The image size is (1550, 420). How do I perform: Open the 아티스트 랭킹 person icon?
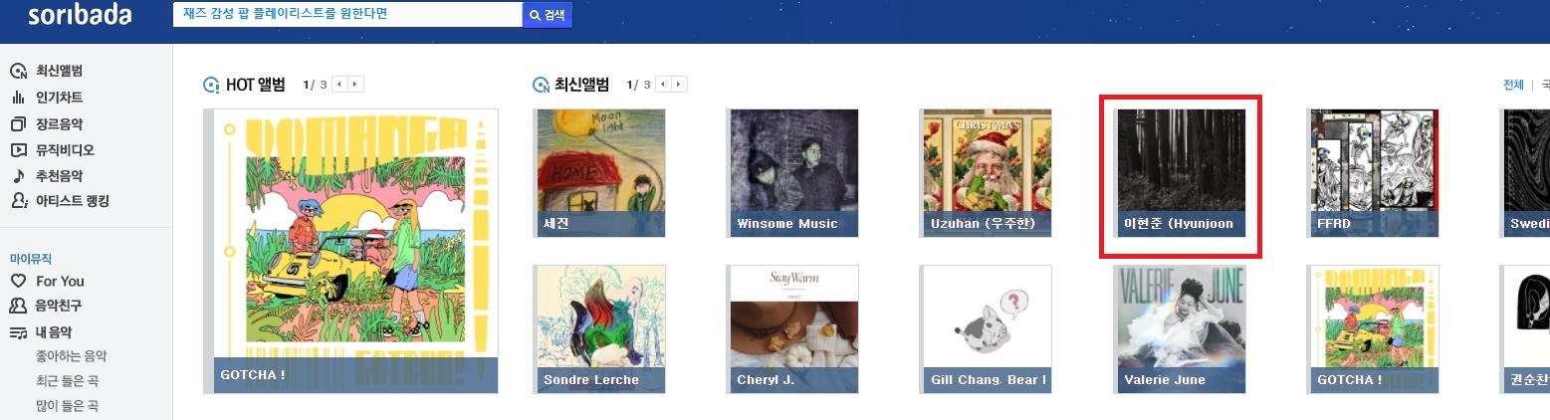coord(18,201)
